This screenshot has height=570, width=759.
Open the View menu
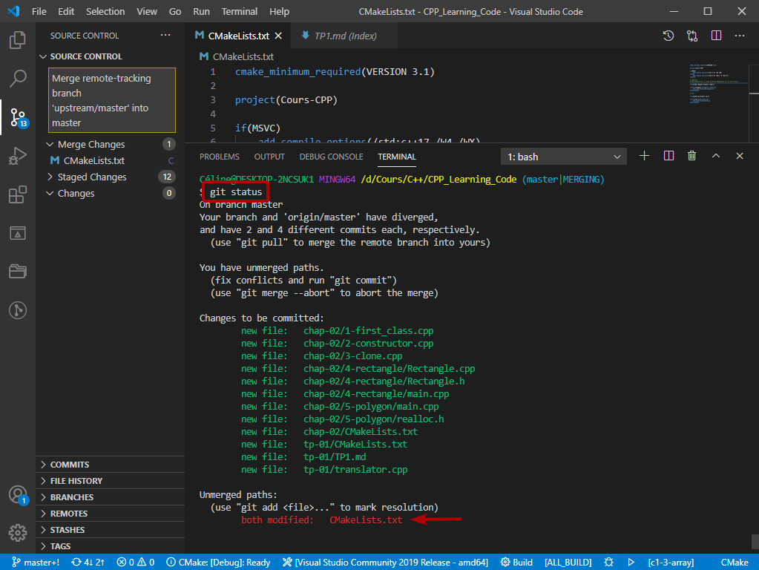(x=147, y=11)
